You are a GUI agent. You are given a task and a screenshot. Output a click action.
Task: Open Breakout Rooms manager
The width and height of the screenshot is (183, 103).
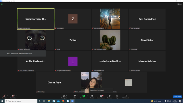[x=101, y=96]
